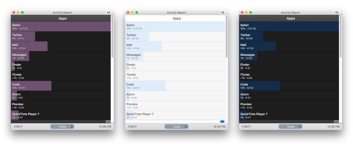Select Acorn 6:10 row in blue window

pyautogui.click(x=289, y=96)
